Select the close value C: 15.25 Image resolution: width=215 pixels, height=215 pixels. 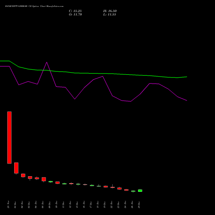(75, 11)
